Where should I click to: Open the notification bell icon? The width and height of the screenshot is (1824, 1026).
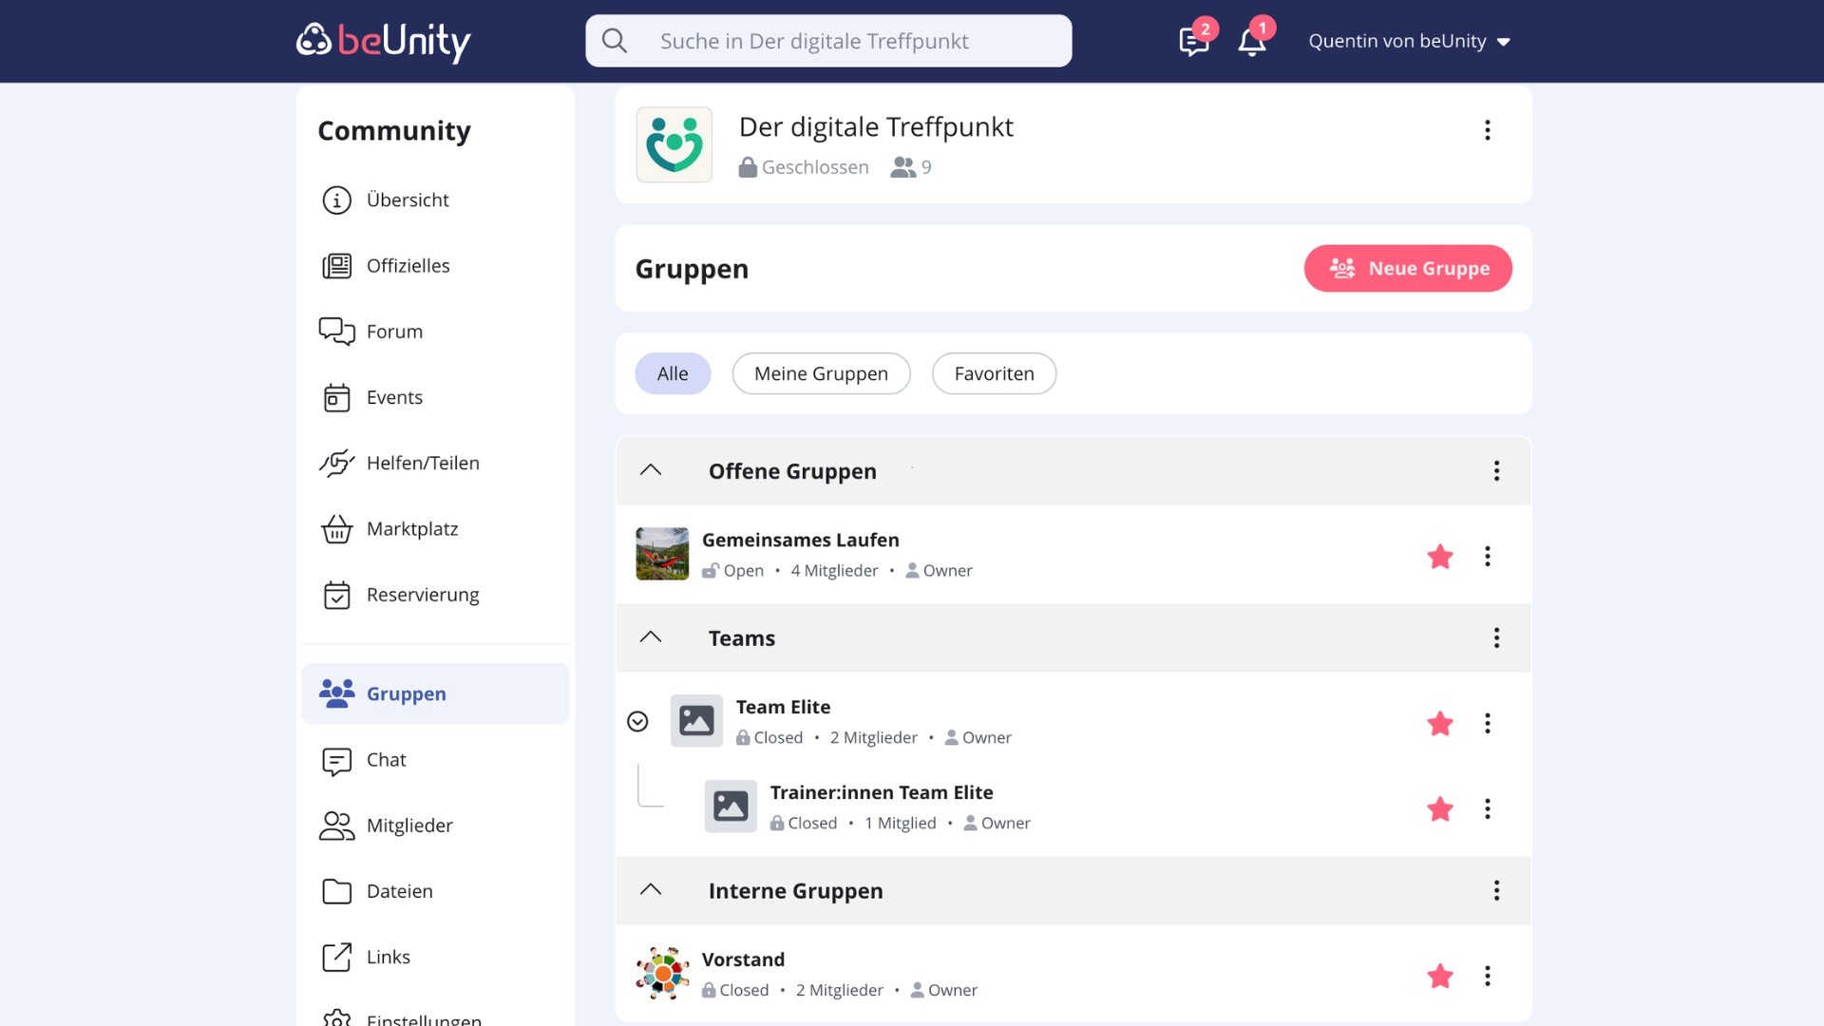pos(1251,41)
